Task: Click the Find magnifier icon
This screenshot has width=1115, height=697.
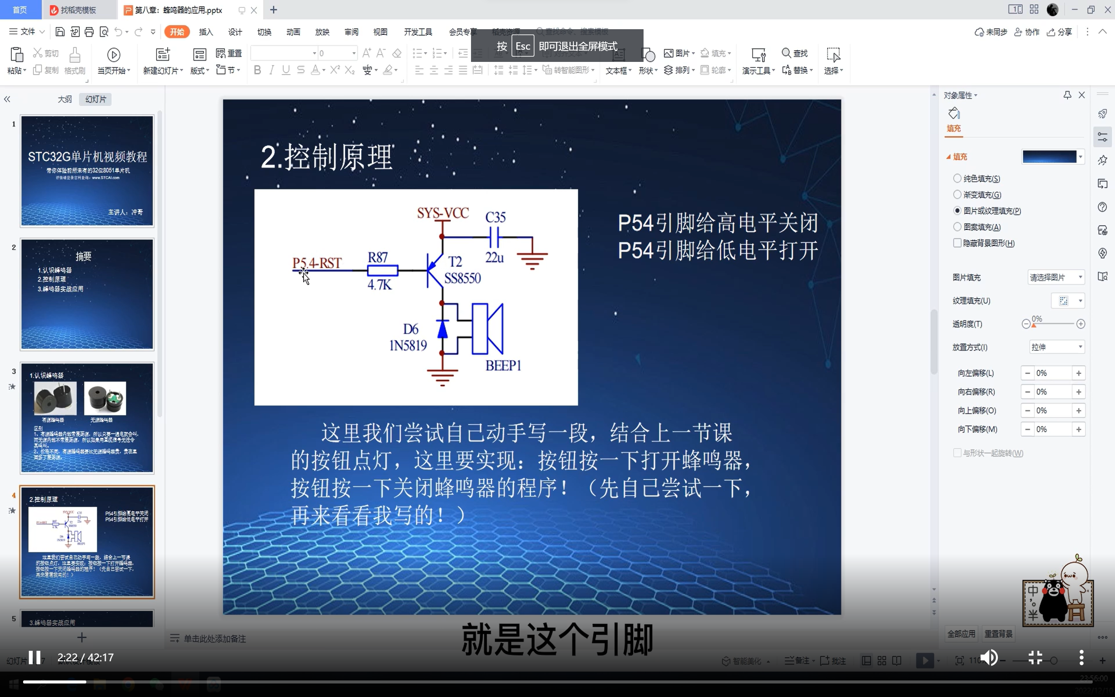Action: (x=786, y=53)
